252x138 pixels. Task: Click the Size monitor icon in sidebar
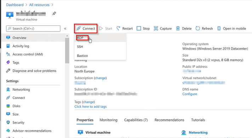pyautogui.click(x=8, y=114)
